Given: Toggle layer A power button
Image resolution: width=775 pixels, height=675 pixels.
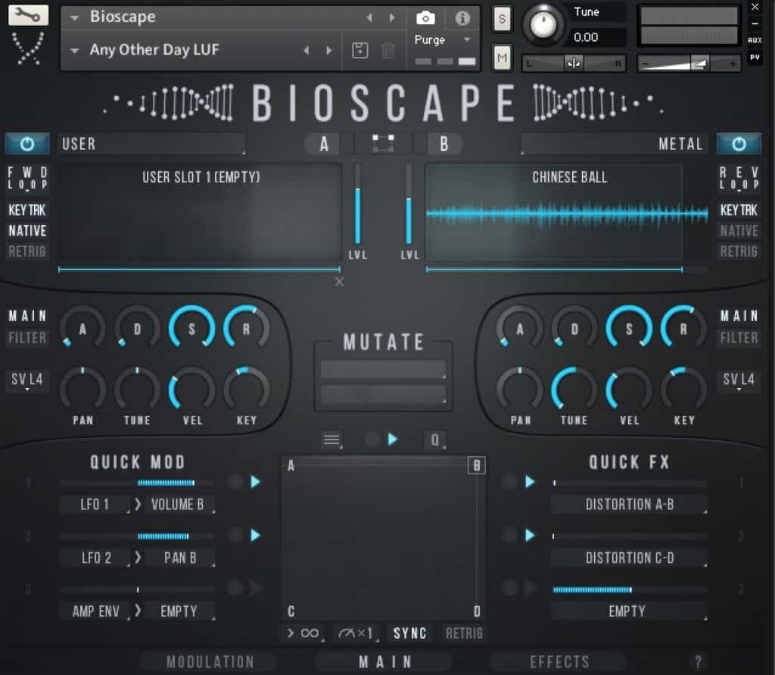Looking at the screenshot, I should point(27,144).
